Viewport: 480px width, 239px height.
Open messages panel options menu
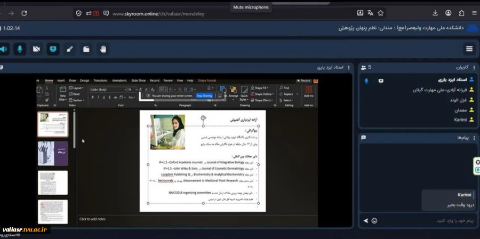pos(474,138)
